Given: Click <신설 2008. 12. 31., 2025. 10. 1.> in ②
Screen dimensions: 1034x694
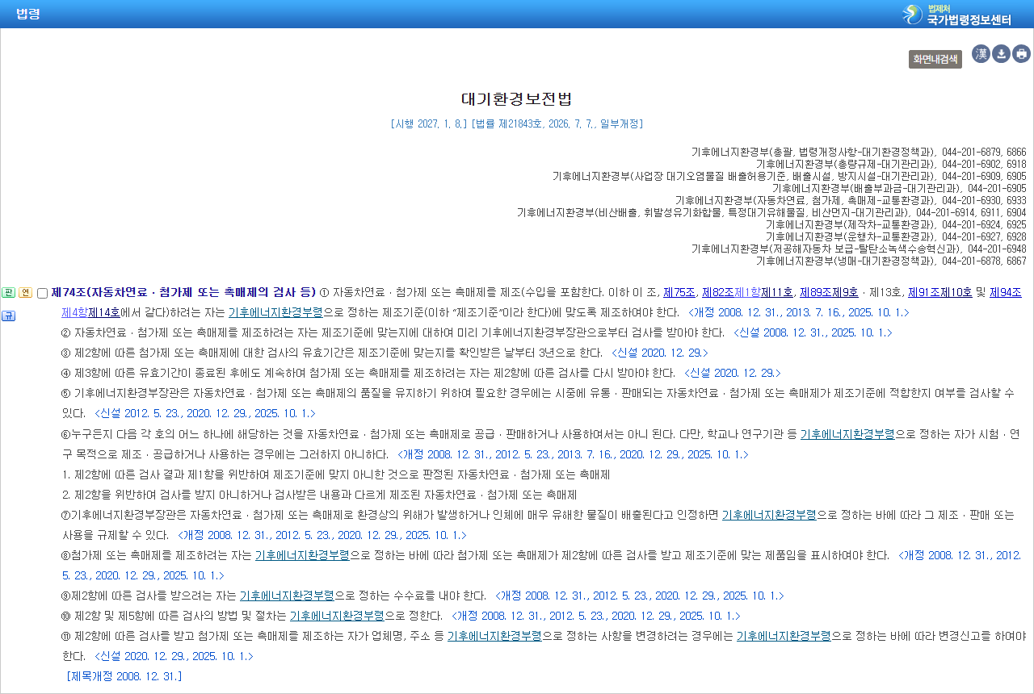Looking at the screenshot, I should click(x=813, y=332).
